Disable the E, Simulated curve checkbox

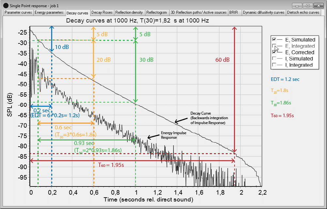coord(274,40)
